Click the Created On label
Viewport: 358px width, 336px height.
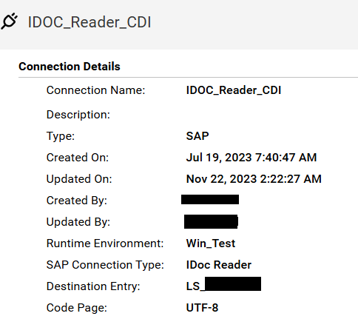pyautogui.click(x=78, y=158)
